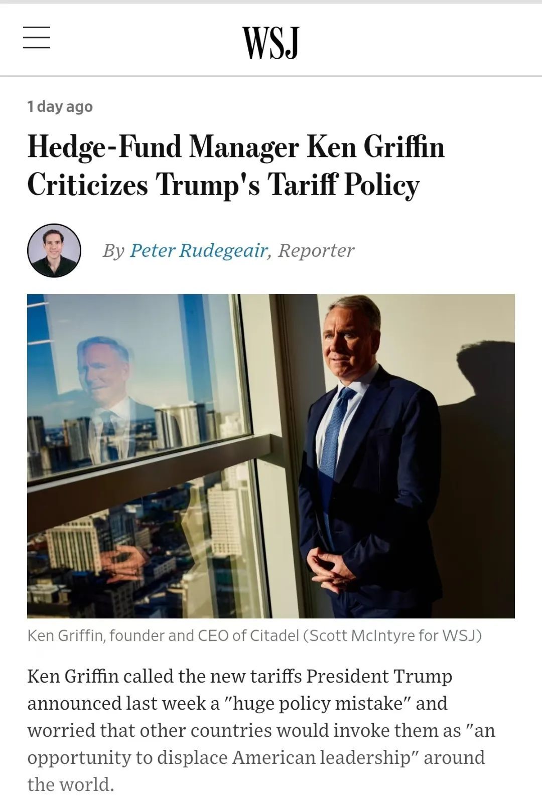Click the reporter's circular avatar photo

[54, 250]
